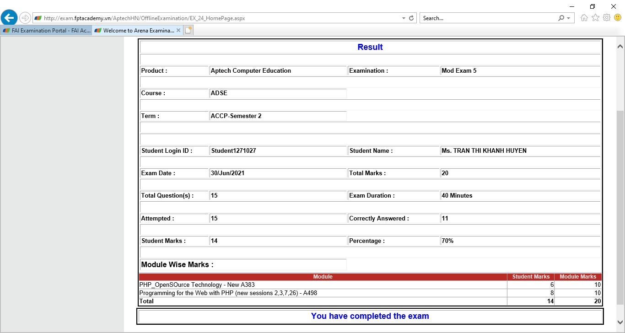Click scrollbar up arrow
This screenshot has width=625, height=333.
[620, 46]
